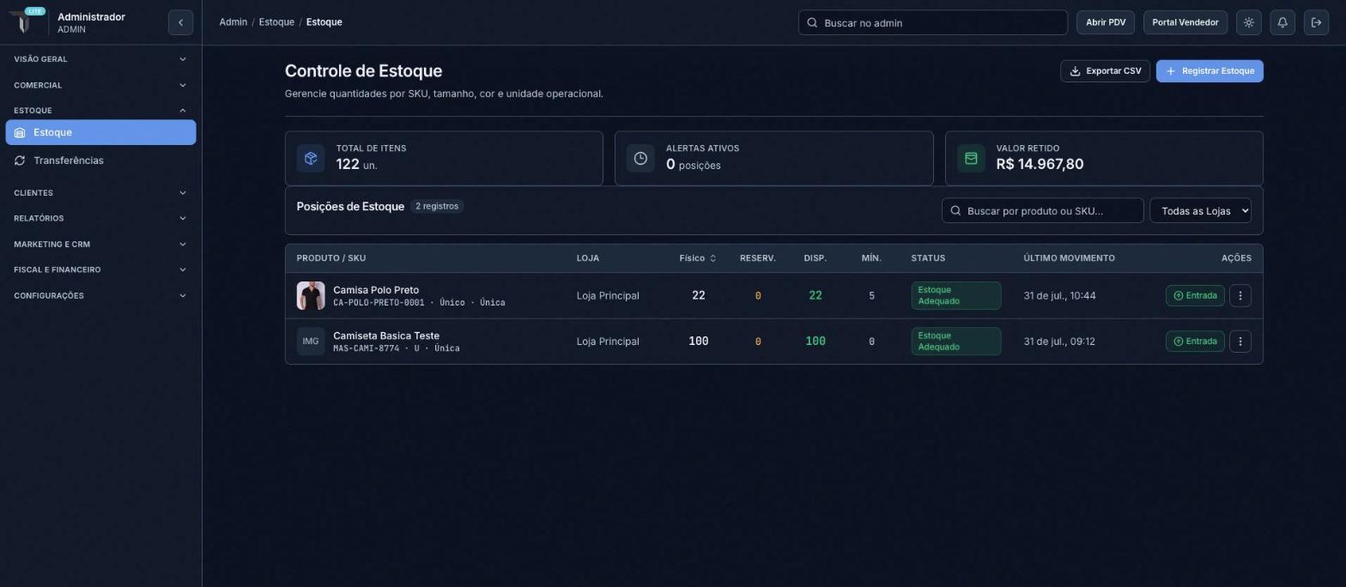Click the Exportar CSV button
Screen dimensions: 1346x587
pos(1105,71)
